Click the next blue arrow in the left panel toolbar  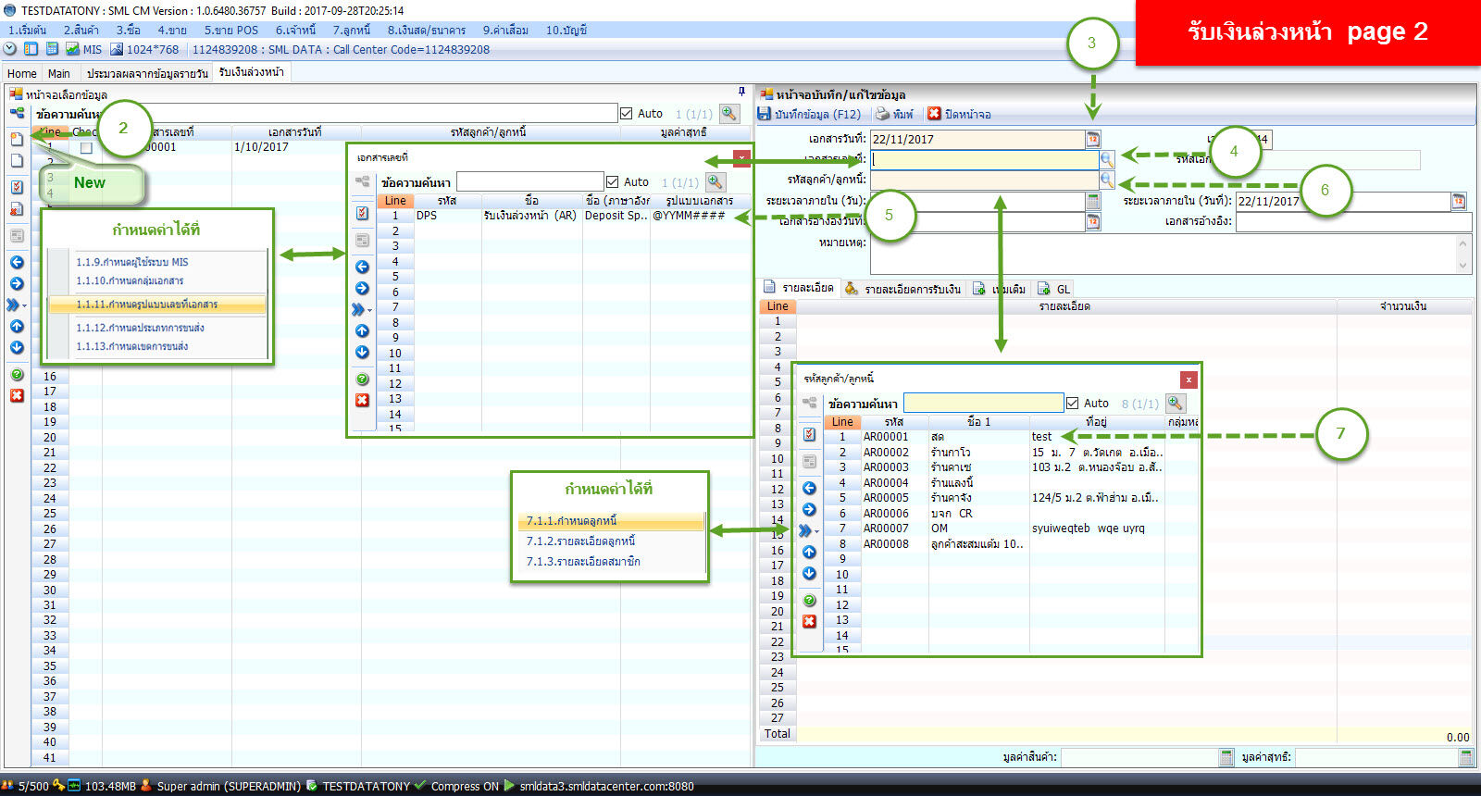pyautogui.click(x=17, y=284)
